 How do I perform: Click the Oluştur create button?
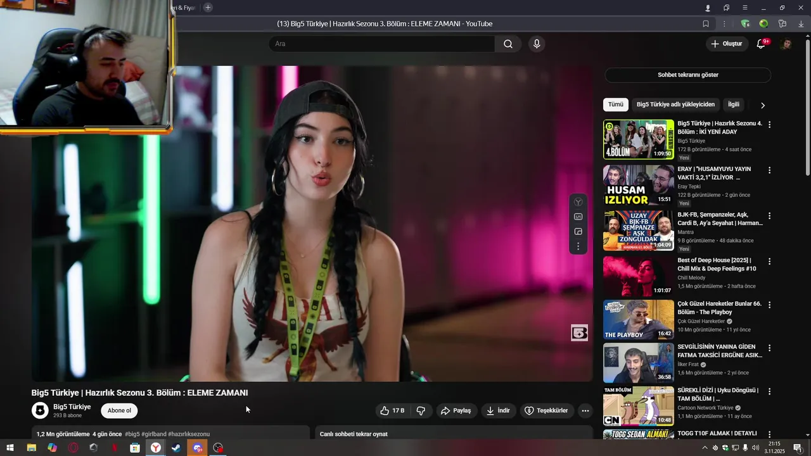point(726,44)
